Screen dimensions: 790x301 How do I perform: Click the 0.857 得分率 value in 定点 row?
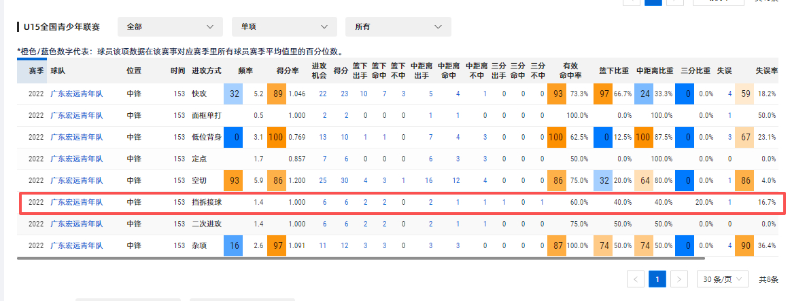point(296,159)
